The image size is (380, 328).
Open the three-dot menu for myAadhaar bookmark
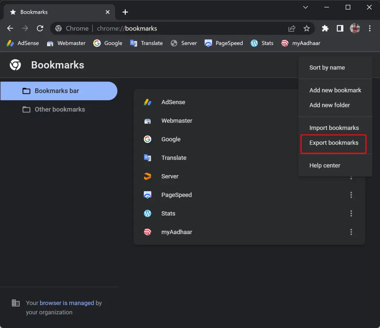tap(351, 232)
